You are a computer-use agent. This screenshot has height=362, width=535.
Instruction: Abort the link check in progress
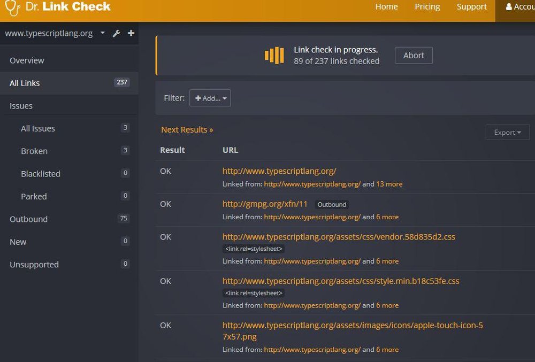[x=414, y=55]
